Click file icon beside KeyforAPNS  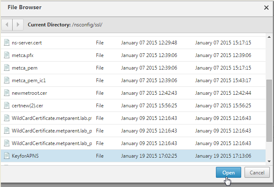[x=6, y=156]
